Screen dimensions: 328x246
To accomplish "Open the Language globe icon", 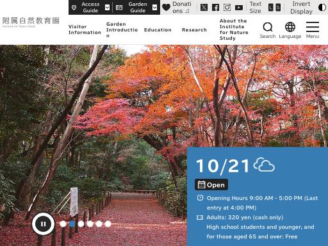I will [290, 27].
